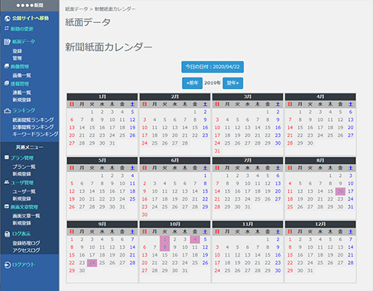
Task: Open 登録 under 紙面データ
Action: 18,51
